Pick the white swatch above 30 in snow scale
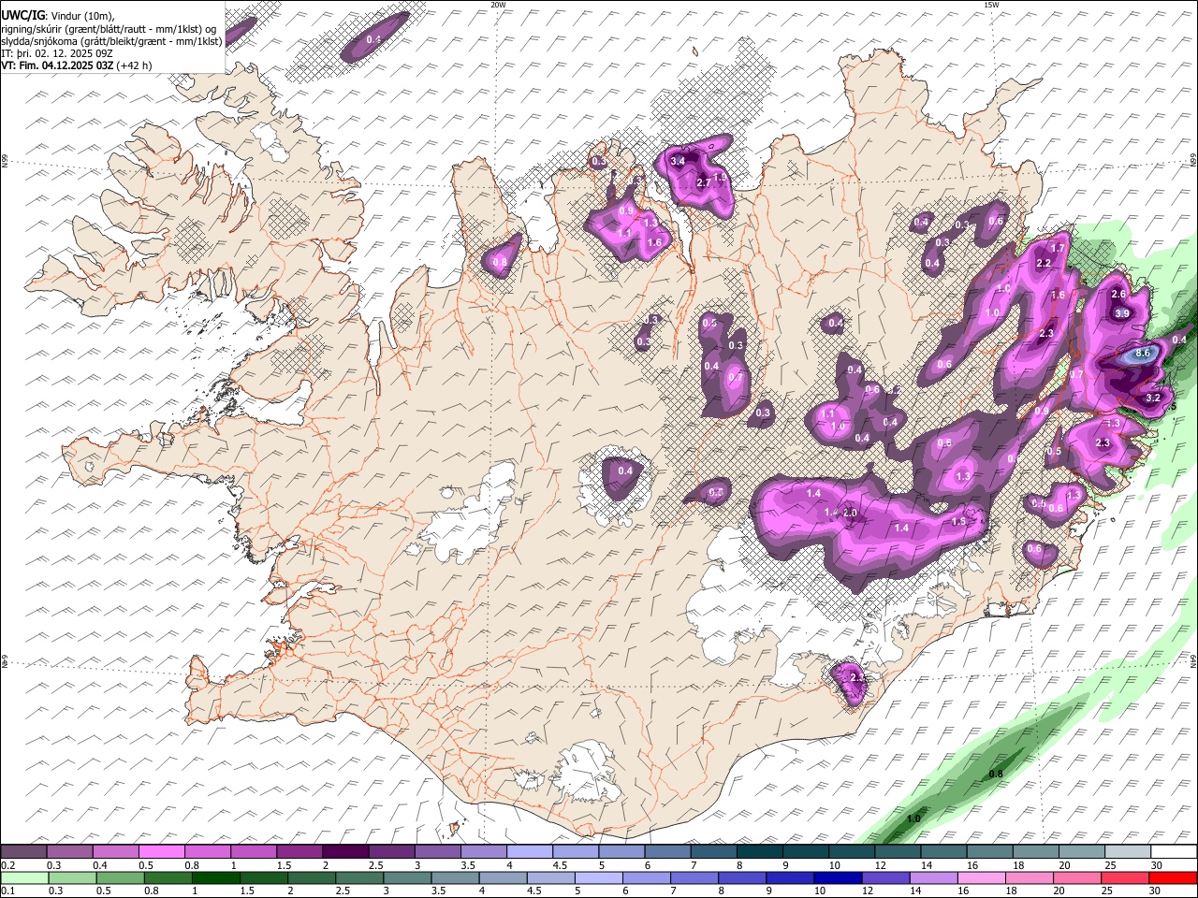Screen dimensions: 1198x898 (x=1174, y=851)
